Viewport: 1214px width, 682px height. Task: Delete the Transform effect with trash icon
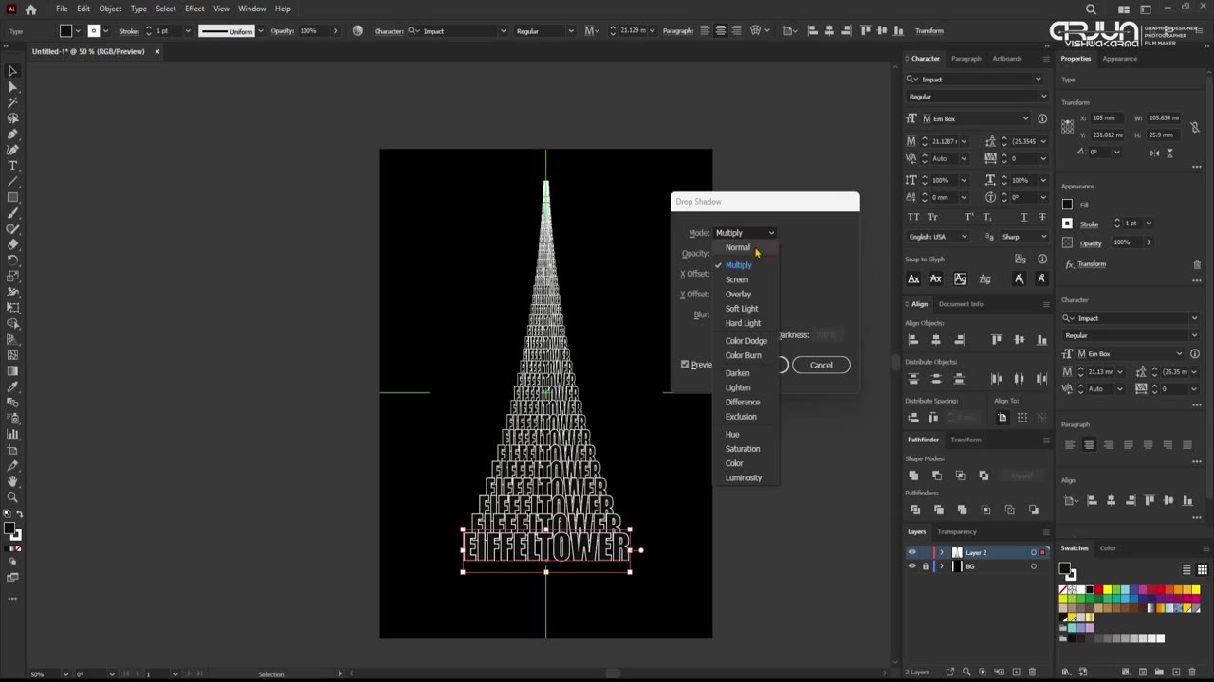pyautogui.click(x=1197, y=264)
